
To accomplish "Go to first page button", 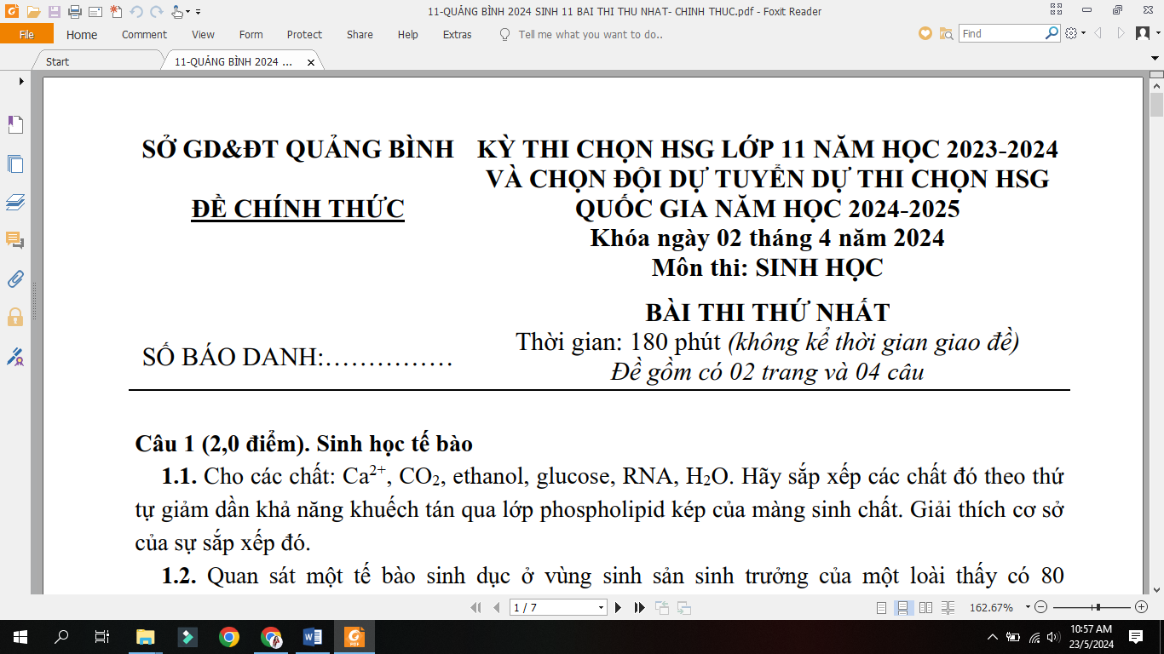I will click(476, 607).
